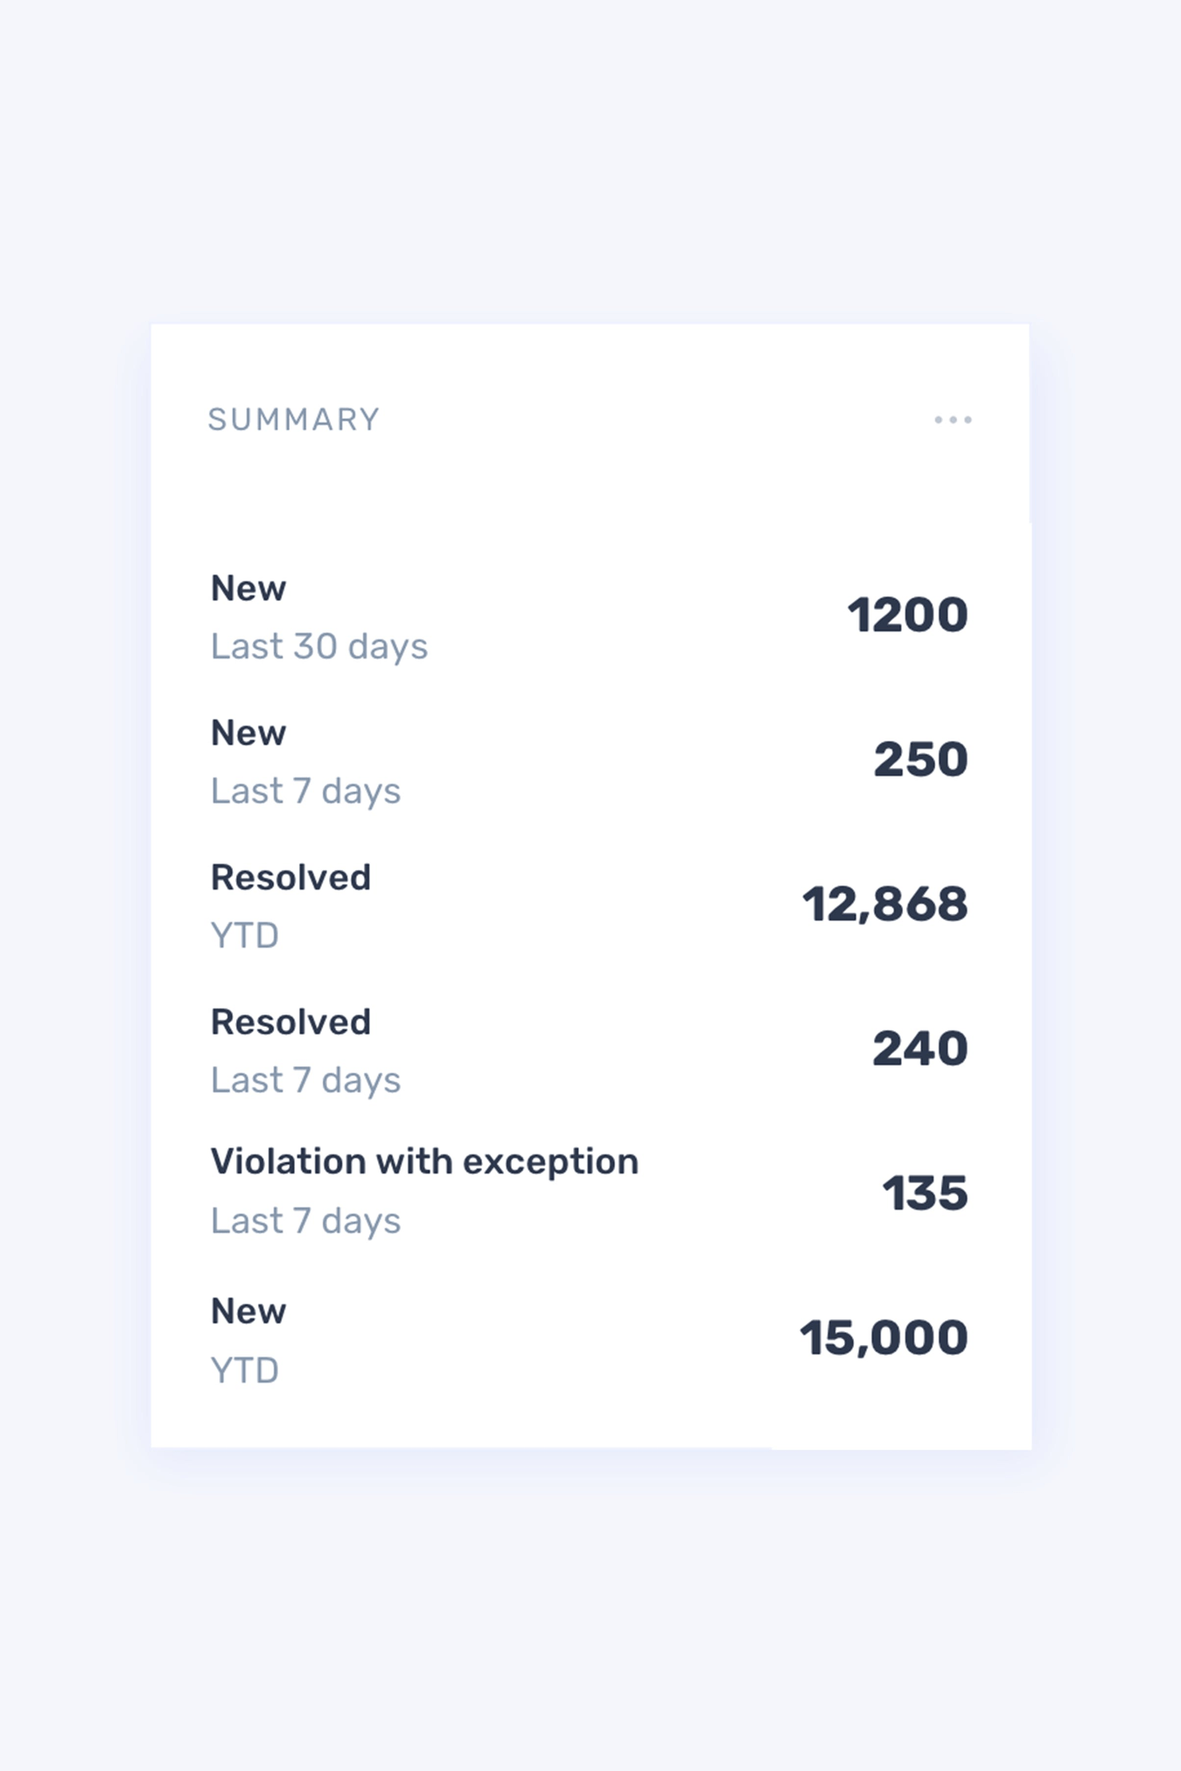This screenshot has width=1181, height=1771.
Task: Click the 15,000 count value
Action: point(884,1338)
